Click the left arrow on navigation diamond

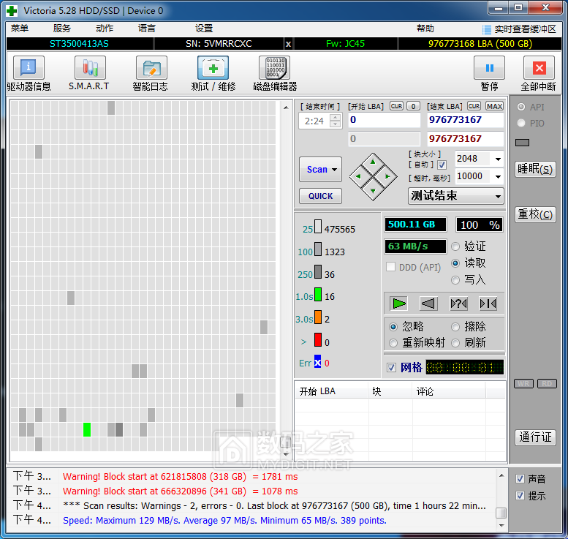coord(358,176)
